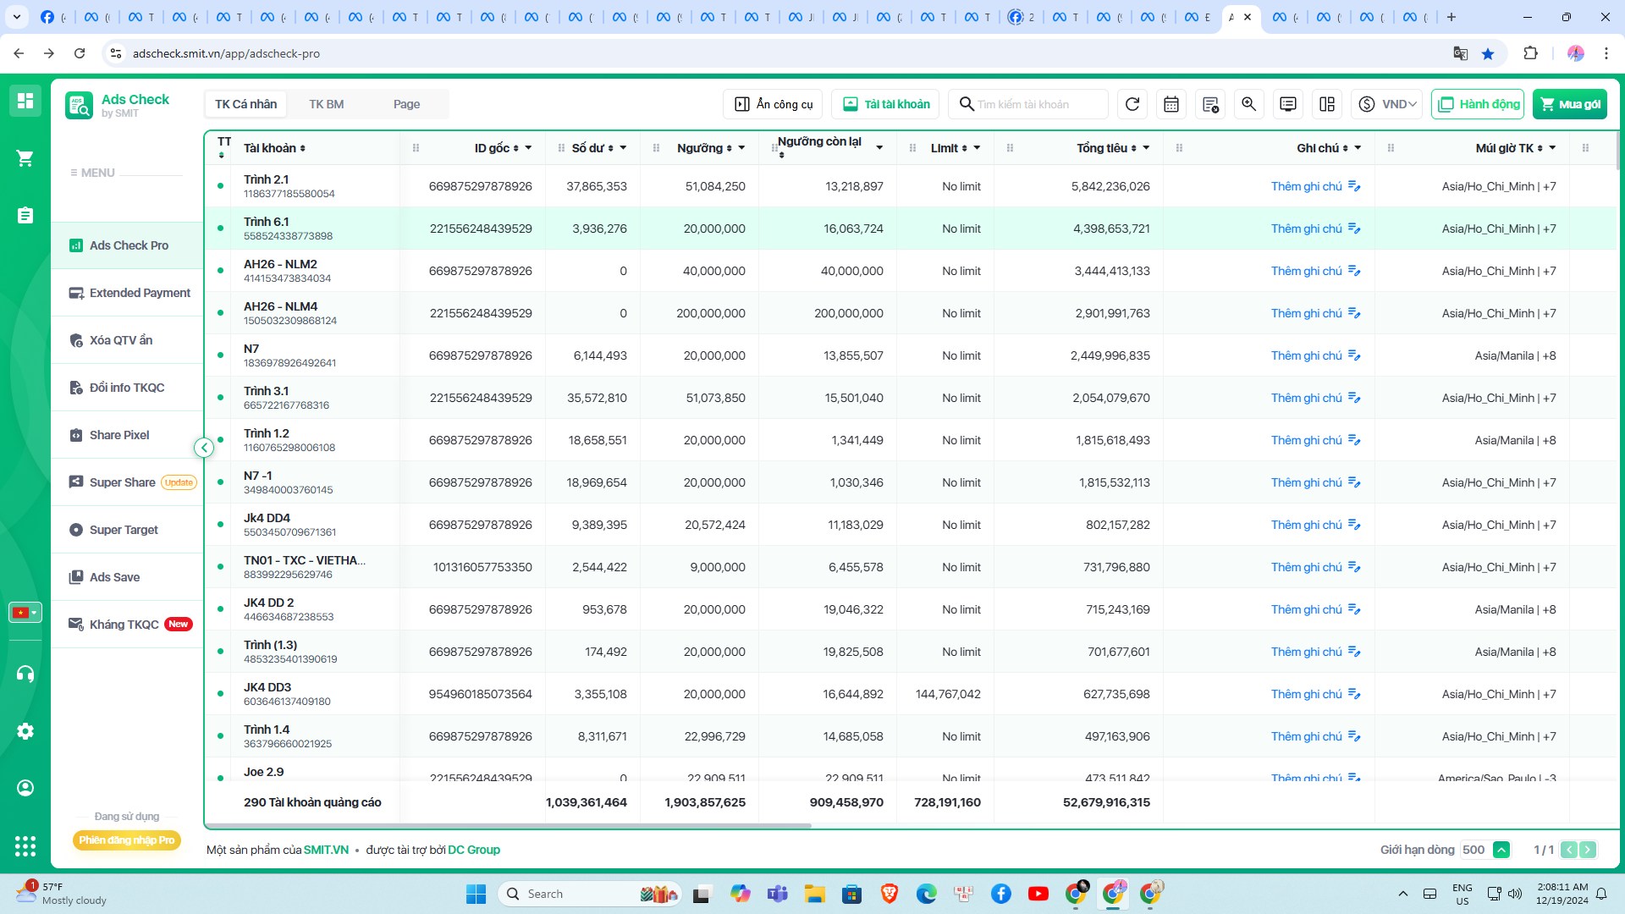Viewport: 1625px width, 914px height.
Task: Open Super Target in the menu
Action: [x=124, y=530]
